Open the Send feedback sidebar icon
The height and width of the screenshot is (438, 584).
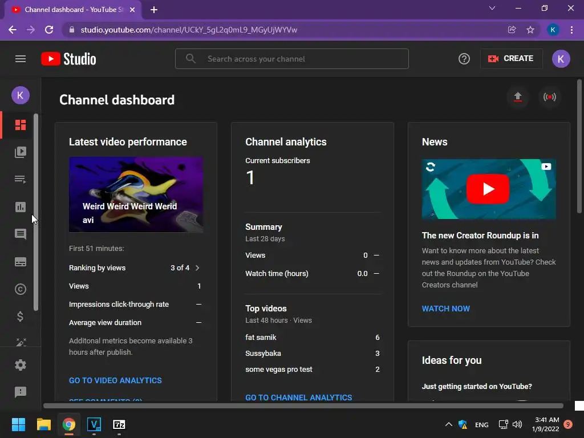point(21,392)
